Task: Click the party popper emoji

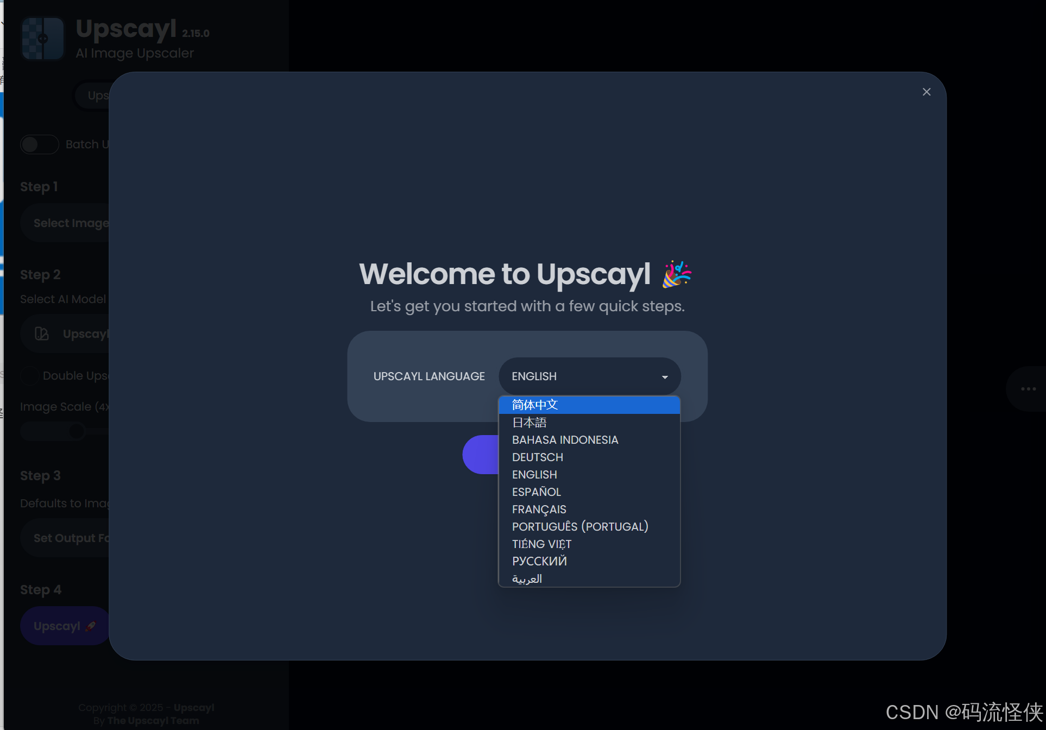Action: coord(676,274)
